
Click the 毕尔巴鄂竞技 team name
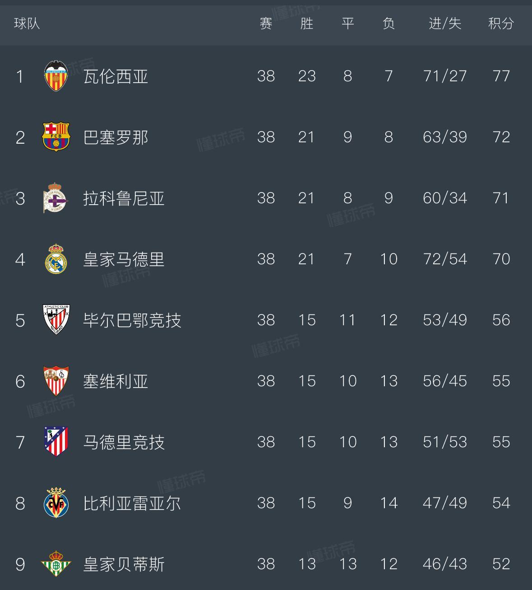tap(132, 320)
